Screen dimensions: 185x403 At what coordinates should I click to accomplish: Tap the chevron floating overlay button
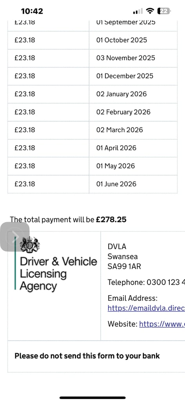15,237
